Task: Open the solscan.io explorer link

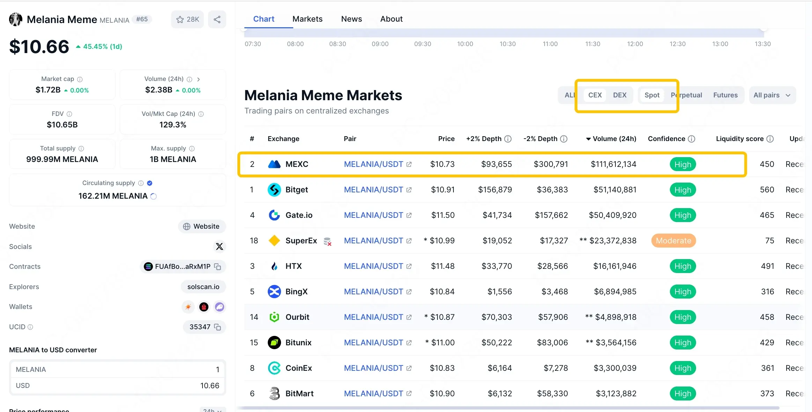Action: point(203,287)
